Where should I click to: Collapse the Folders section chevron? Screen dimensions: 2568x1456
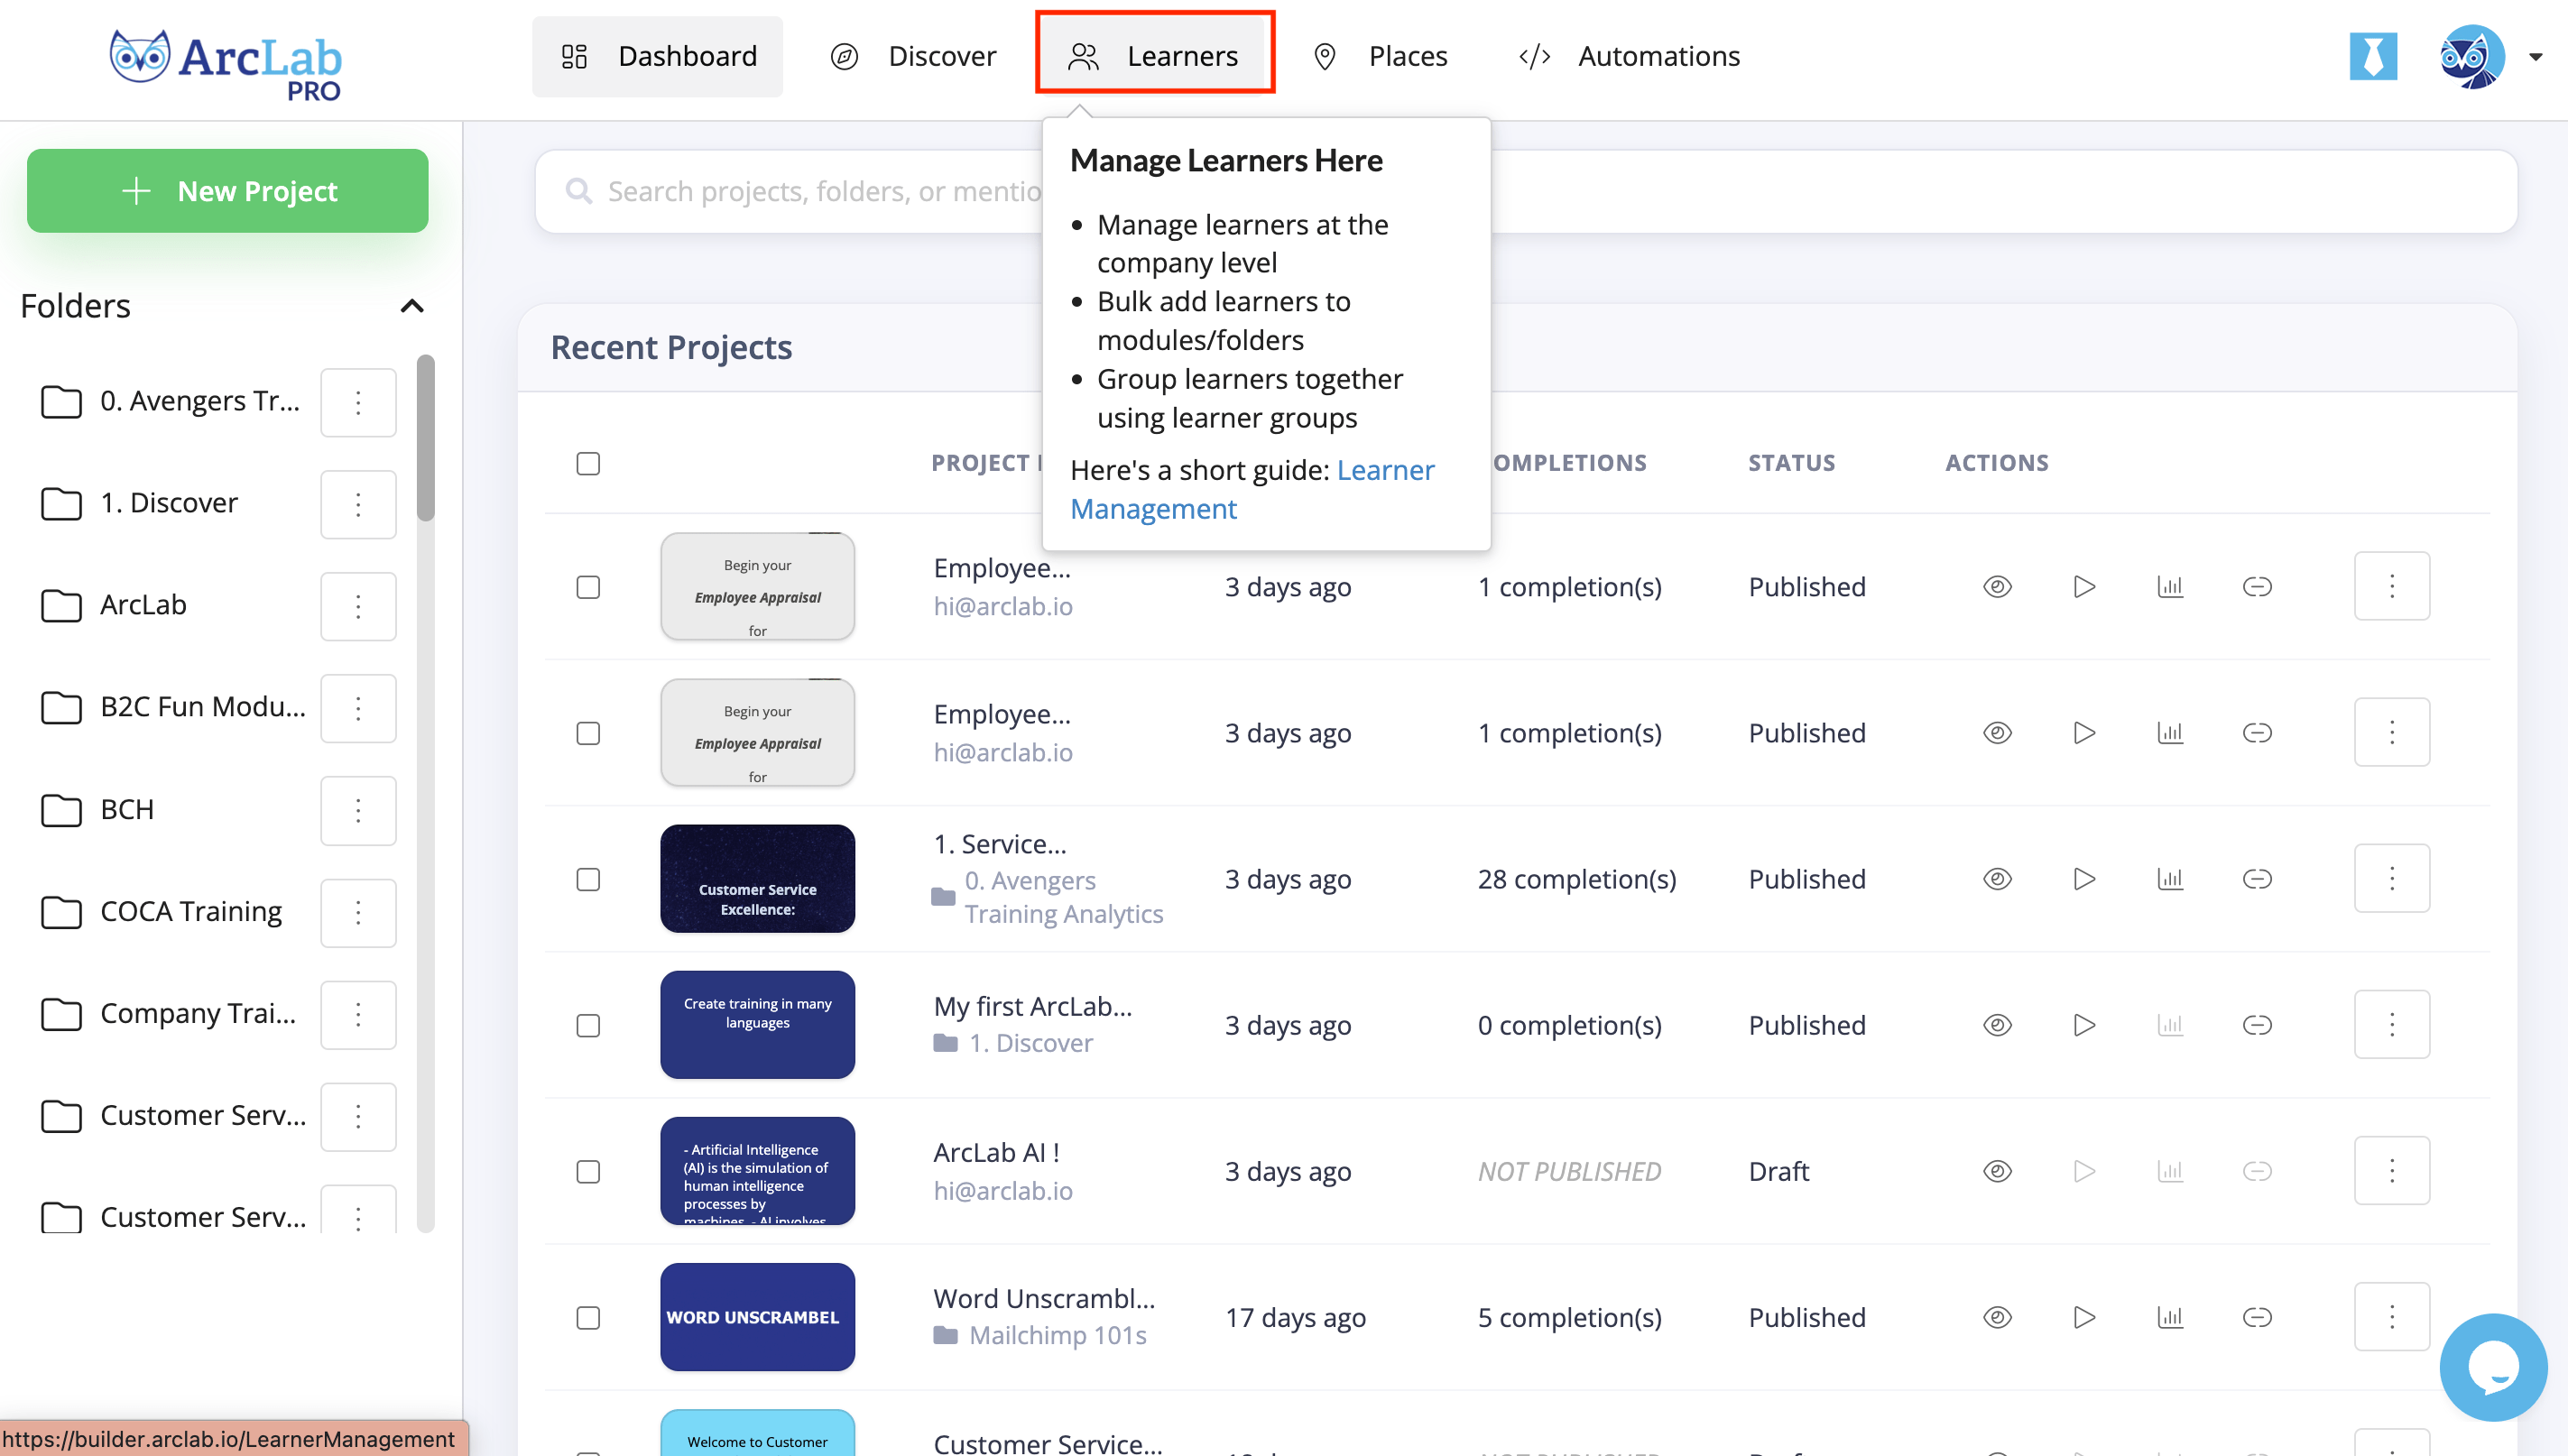[x=412, y=306]
